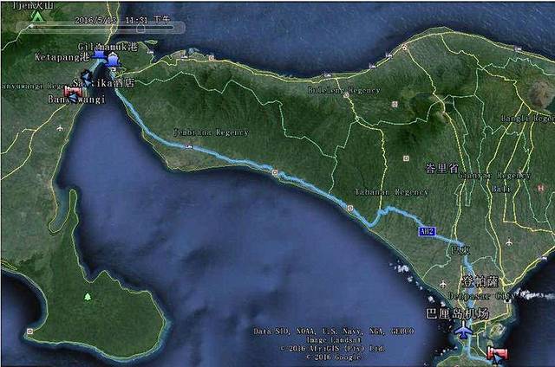555x367 pixels.
Task: Select the Gilimanuk port ferry icon
Action: (x=113, y=58)
